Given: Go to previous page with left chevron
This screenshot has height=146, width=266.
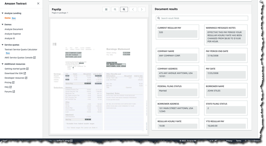Looking at the screenshot, I should [x=133, y=9].
